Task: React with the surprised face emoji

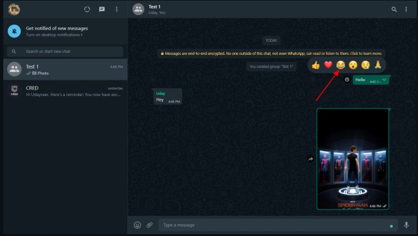Action: pyautogui.click(x=353, y=65)
